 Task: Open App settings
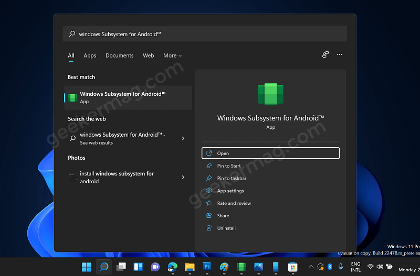point(270,191)
